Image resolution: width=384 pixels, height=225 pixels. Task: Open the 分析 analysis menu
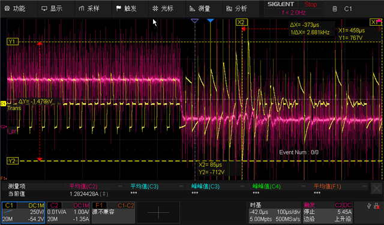[x=236, y=8]
